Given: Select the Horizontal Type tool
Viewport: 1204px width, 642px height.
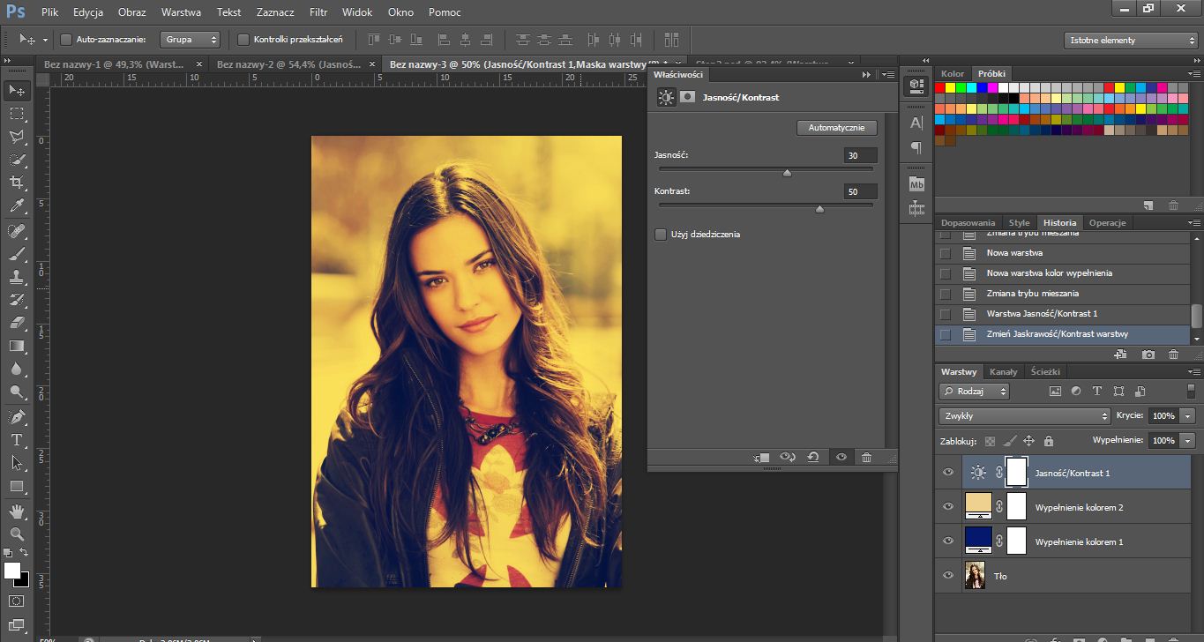Looking at the screenshot, I should pos(16,439).
